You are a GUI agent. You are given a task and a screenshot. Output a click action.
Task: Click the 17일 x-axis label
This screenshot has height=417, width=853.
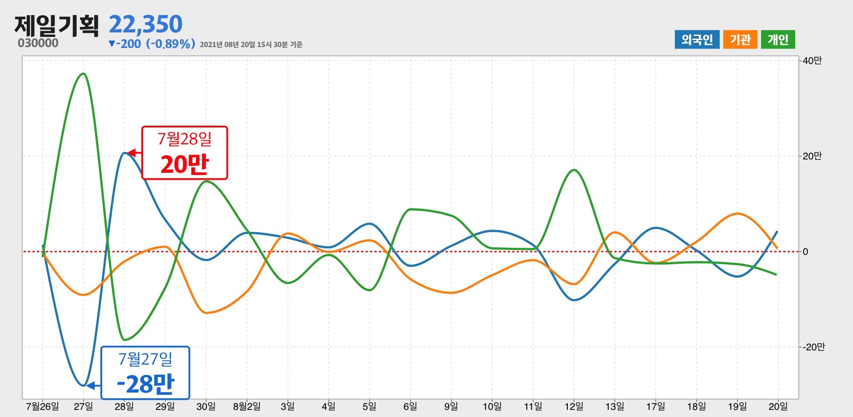656,406
